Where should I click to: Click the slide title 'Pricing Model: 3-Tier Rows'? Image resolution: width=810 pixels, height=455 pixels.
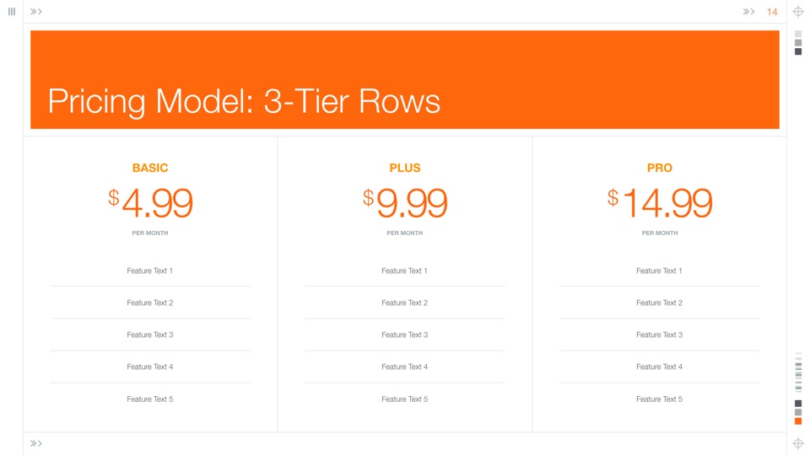[x=244, y=101]
